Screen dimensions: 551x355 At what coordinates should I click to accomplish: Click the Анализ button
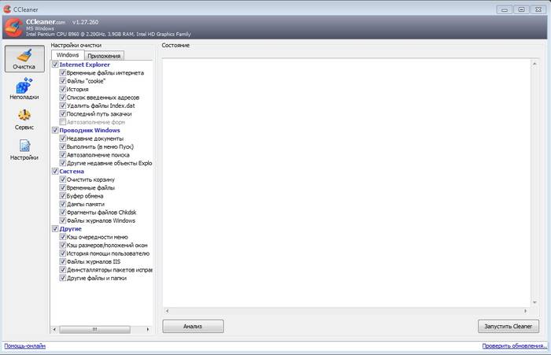point(193,326)
